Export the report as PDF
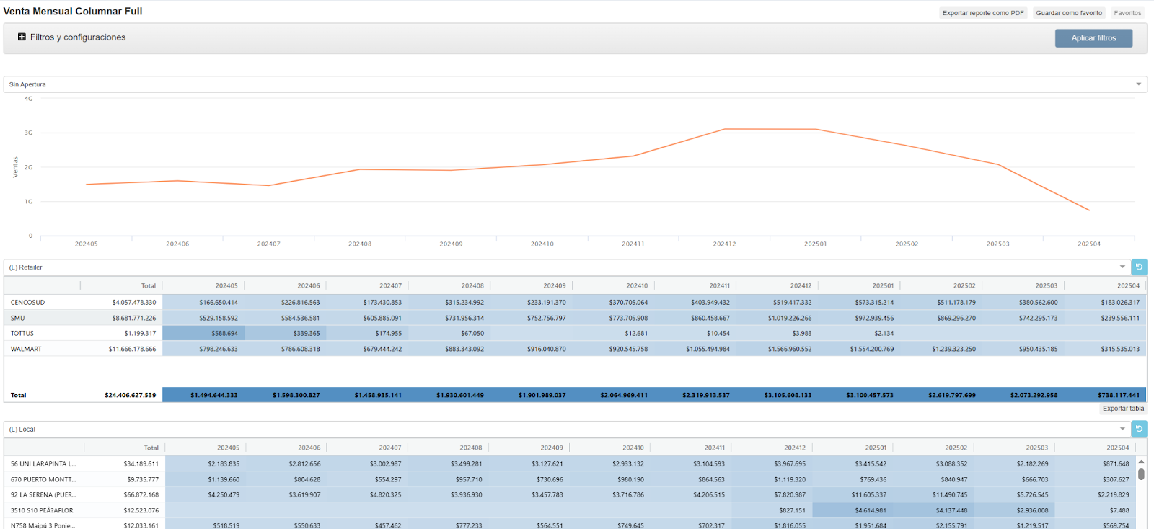This screenshot has height=529, width=1154. [x=982, y=13]
